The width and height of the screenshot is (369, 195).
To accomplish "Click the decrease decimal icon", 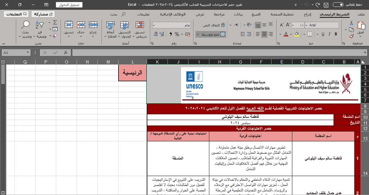I will 155,34.
